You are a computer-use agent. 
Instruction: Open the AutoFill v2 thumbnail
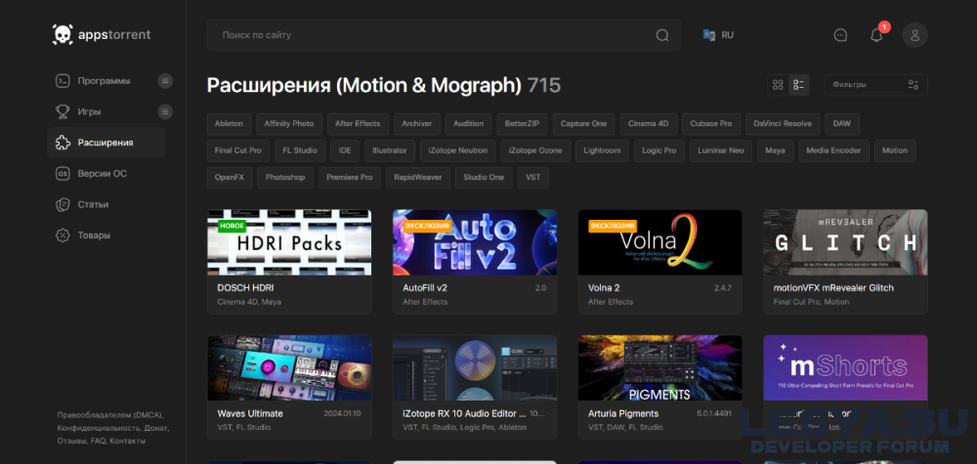point(475,242)
